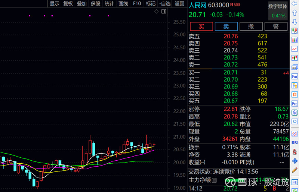Open the 叠加 menu
This screenshot has height=192, width=299.
(x=82, y=4)
